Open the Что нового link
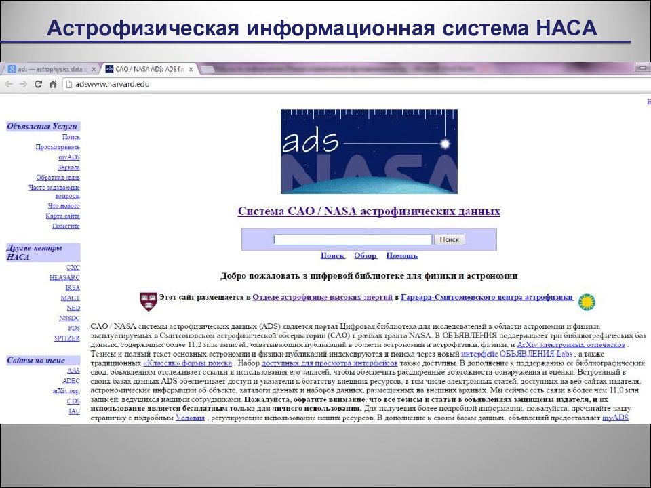Screen dimensions: 651x488 [64, 206]
